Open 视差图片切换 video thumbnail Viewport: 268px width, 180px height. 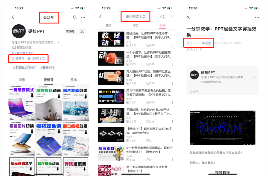(x=22, y=139)
